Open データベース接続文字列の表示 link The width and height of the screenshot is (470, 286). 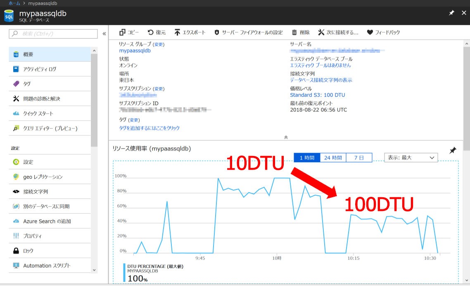[321, 80]
